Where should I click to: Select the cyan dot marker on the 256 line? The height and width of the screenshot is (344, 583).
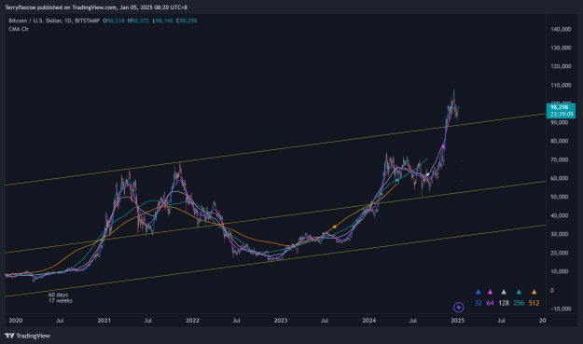click(396, 181)
